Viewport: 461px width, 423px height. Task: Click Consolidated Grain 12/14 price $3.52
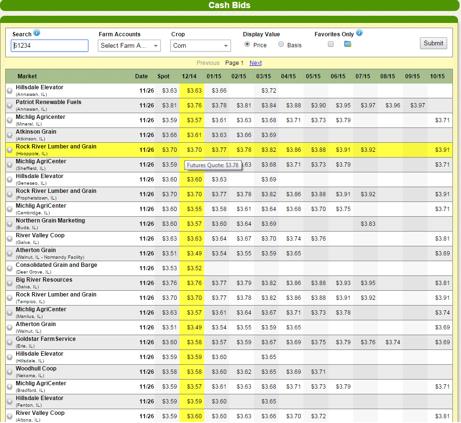tap(194, 268)
